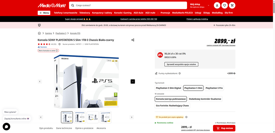Select the second product thumbnail

point(80,117)
